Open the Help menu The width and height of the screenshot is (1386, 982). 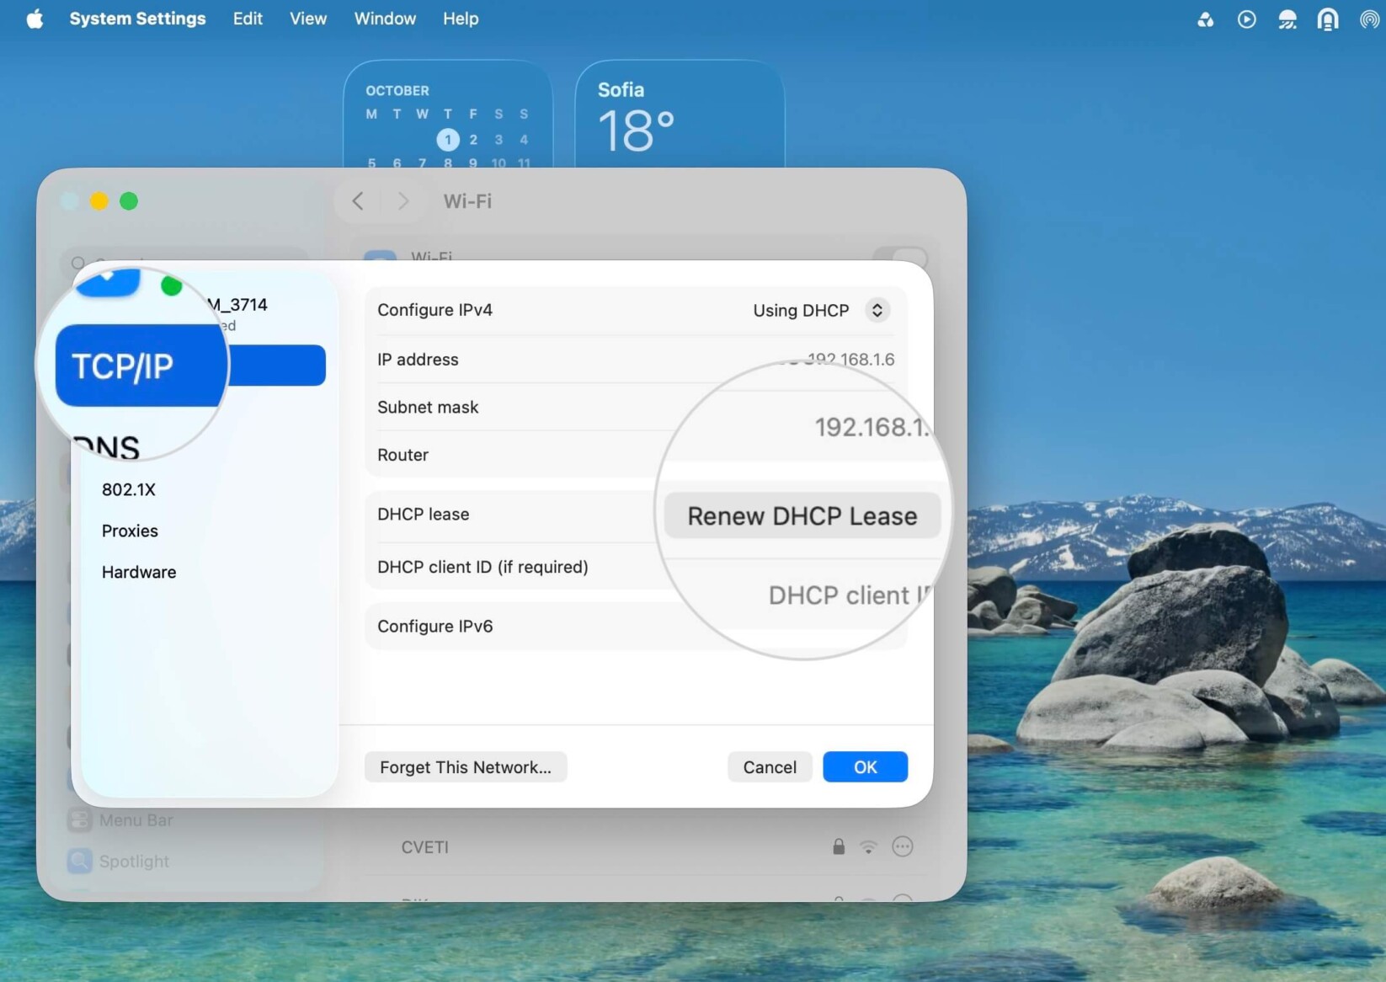click(x=461, y=19)
